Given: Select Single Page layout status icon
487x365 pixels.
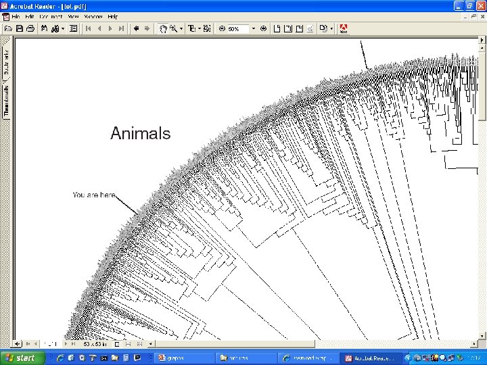Looking at the screenshot, I should pos(117,343).
